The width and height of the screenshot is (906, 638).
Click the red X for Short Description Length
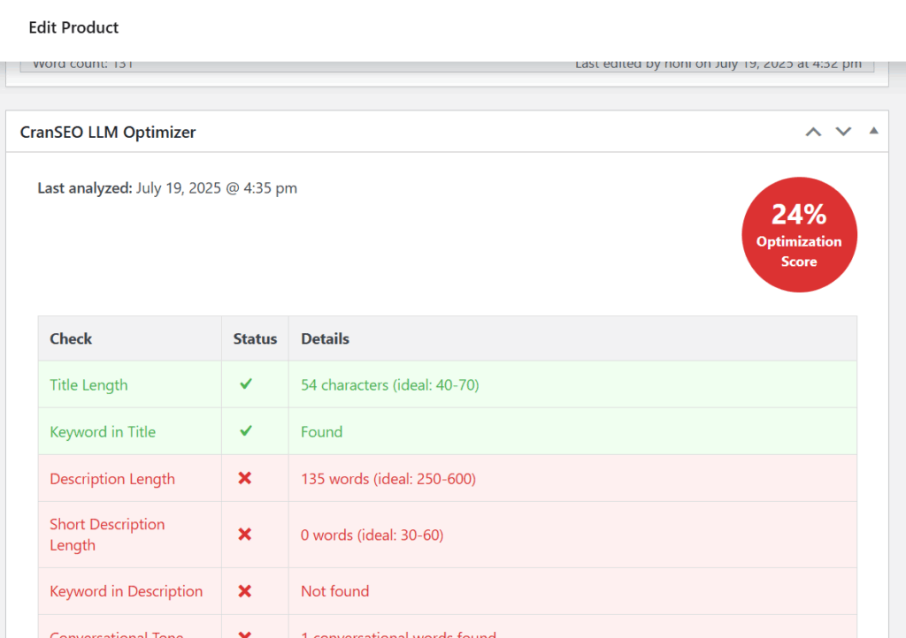point(245,535)
